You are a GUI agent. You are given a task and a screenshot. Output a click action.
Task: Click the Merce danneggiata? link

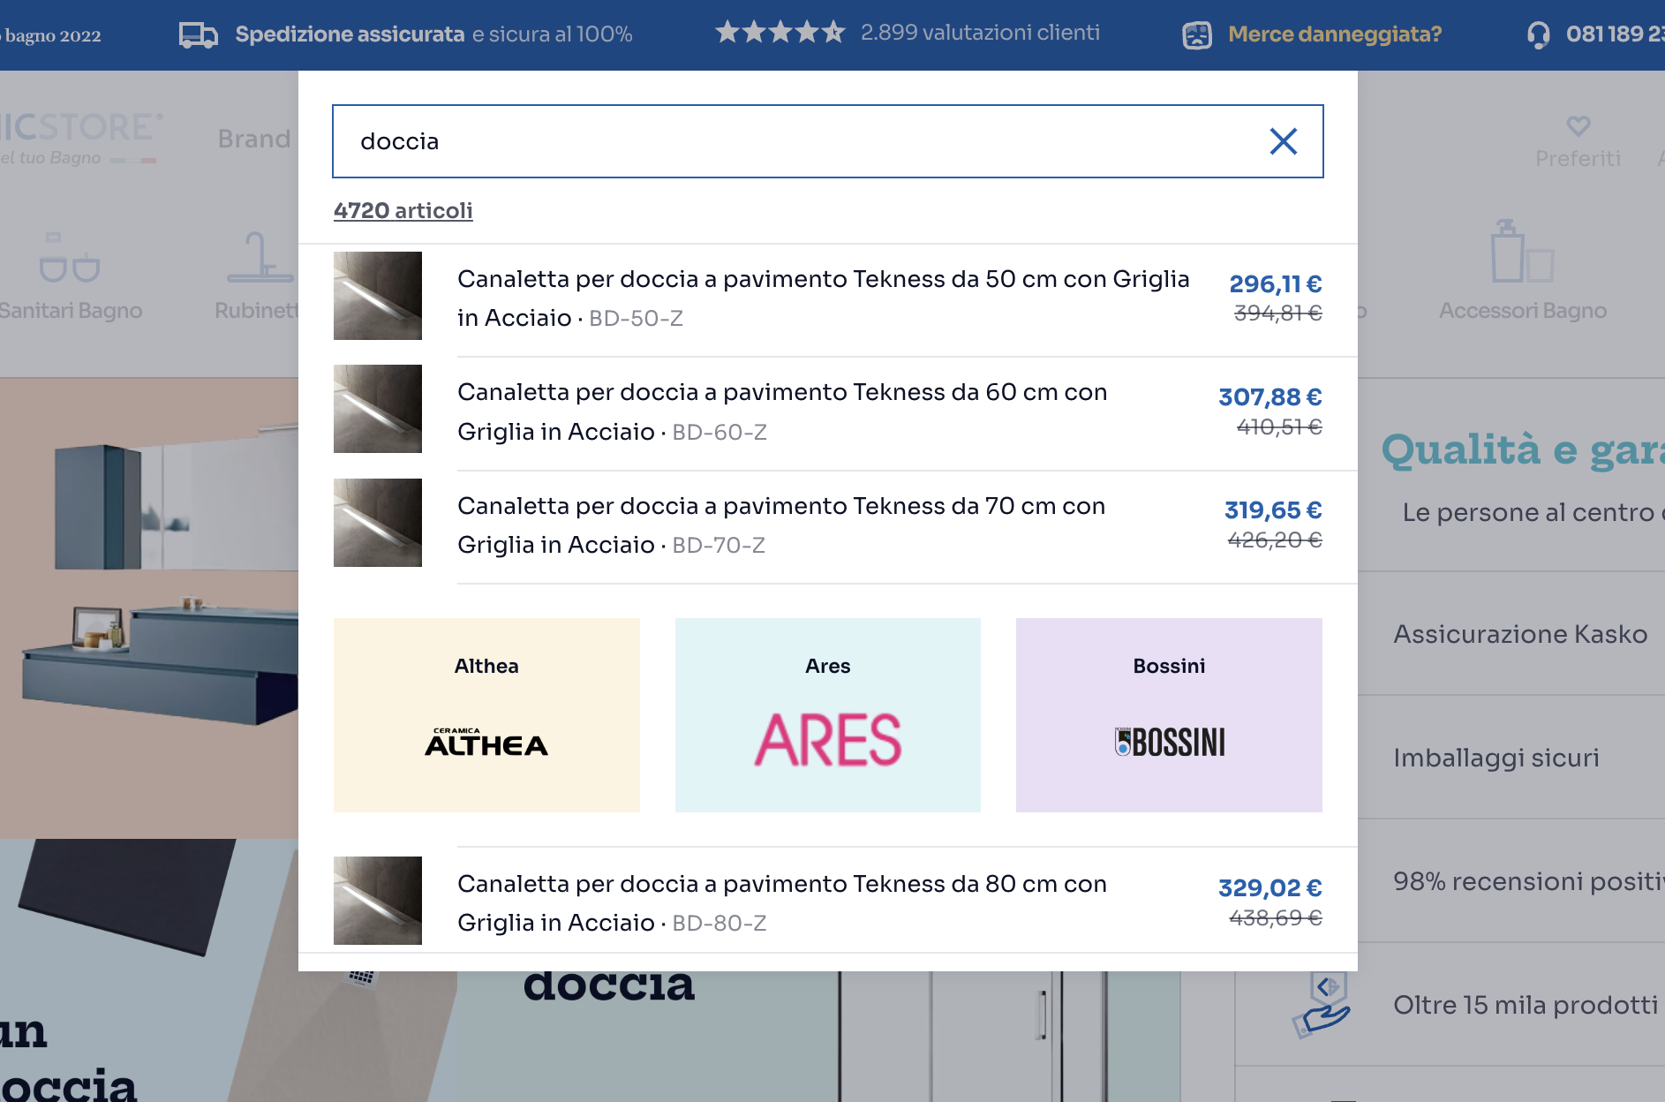click(1334, 35)
